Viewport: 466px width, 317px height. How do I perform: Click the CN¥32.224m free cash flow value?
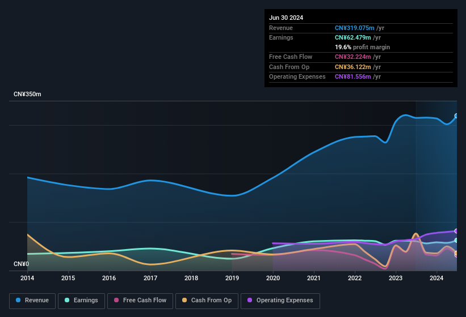(x=353, y=57)
